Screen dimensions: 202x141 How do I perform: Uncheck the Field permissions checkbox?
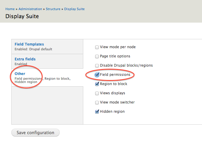click(x=97, y=75)
